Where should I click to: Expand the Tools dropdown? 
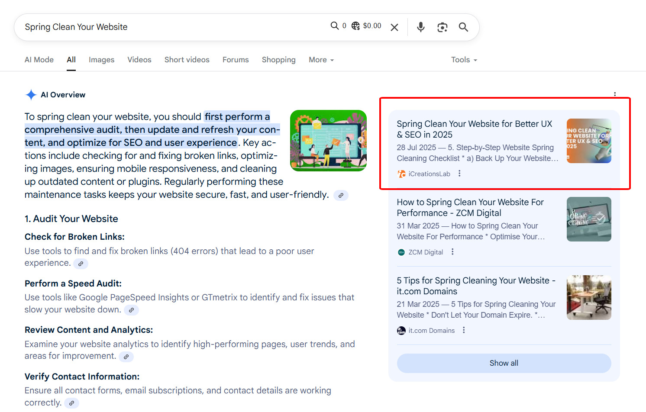tap(464, 60)
